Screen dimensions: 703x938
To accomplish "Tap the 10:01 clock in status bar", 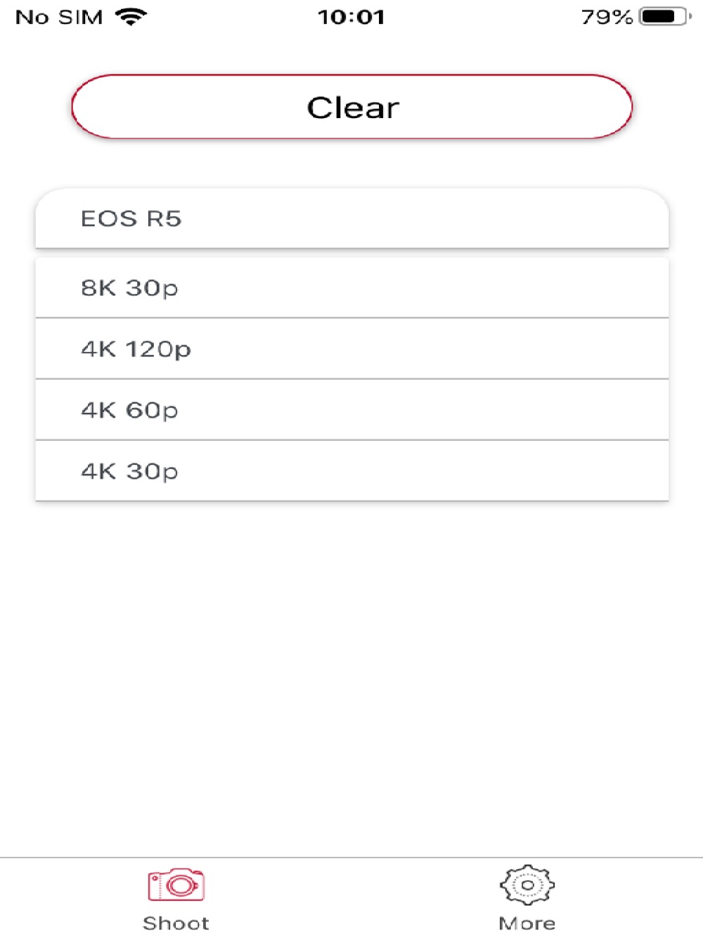I will click(351, 17).
